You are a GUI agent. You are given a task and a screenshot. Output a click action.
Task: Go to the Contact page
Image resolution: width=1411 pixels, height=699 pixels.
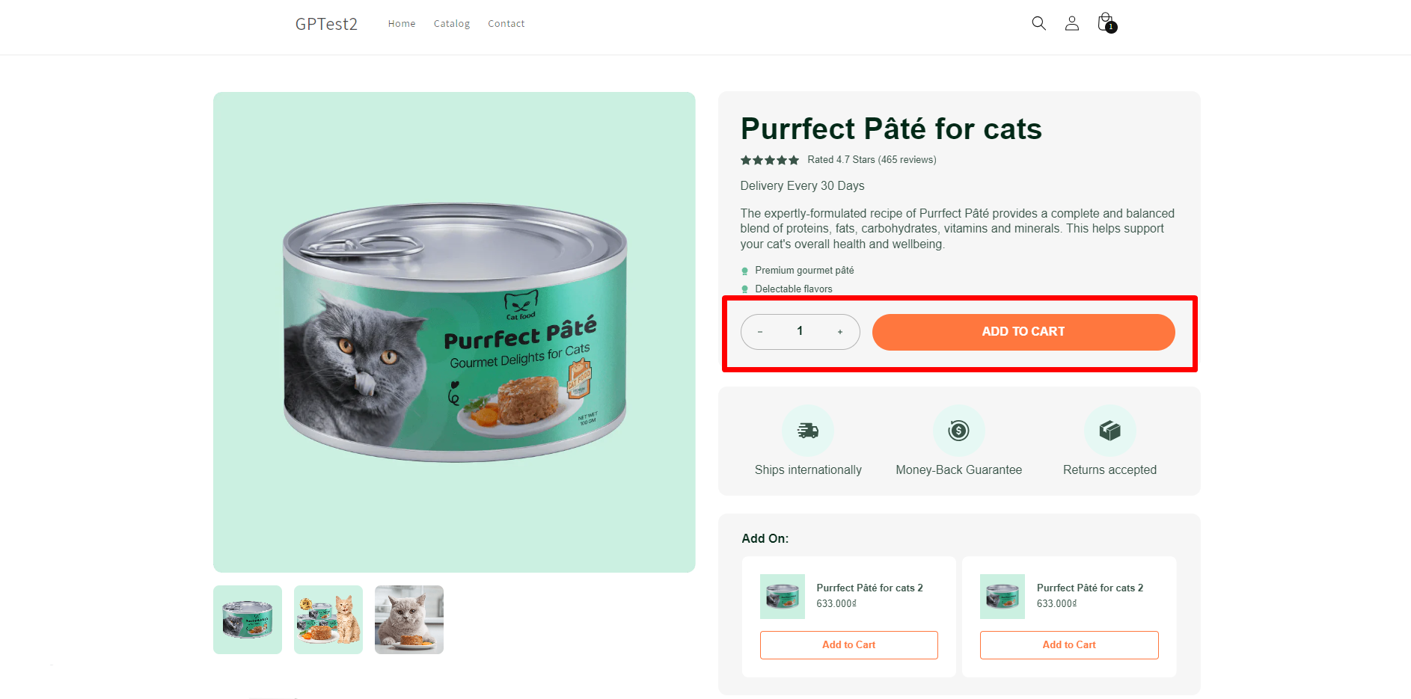(506, 23)
